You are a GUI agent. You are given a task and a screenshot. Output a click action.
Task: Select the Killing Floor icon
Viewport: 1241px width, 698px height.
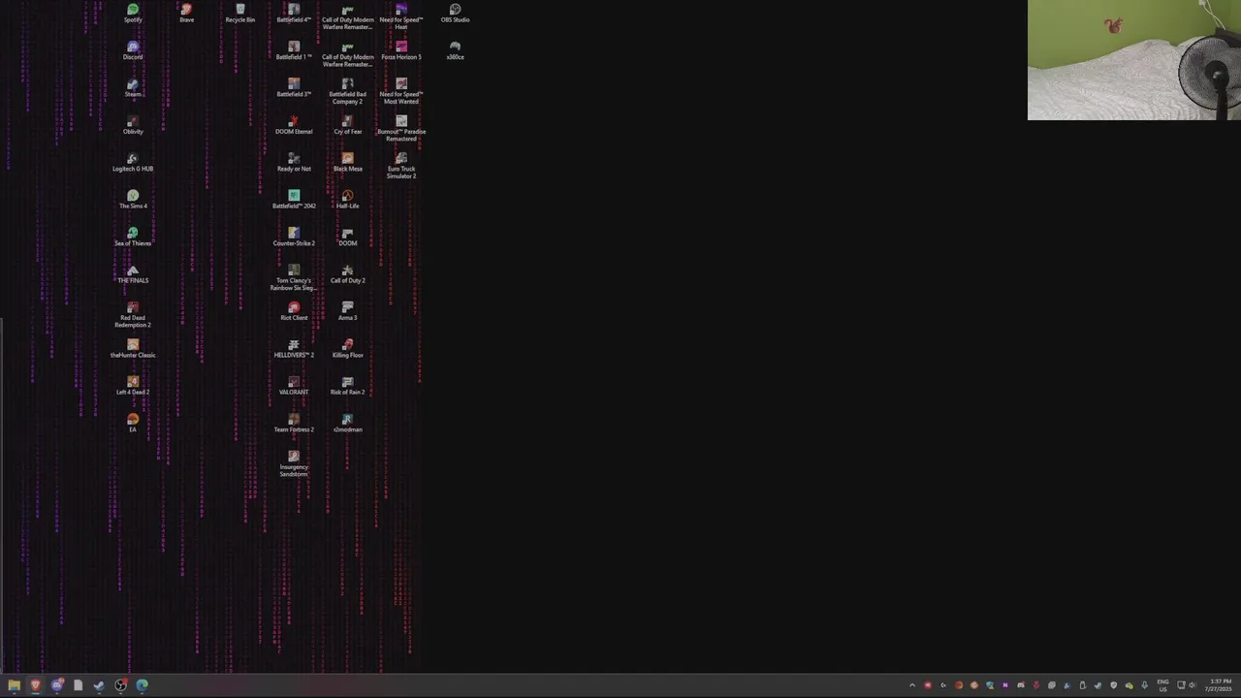(347, 348)
